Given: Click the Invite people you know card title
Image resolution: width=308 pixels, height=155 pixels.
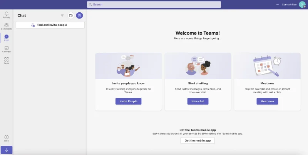Looking at the screenshot, I should (129, 83).
